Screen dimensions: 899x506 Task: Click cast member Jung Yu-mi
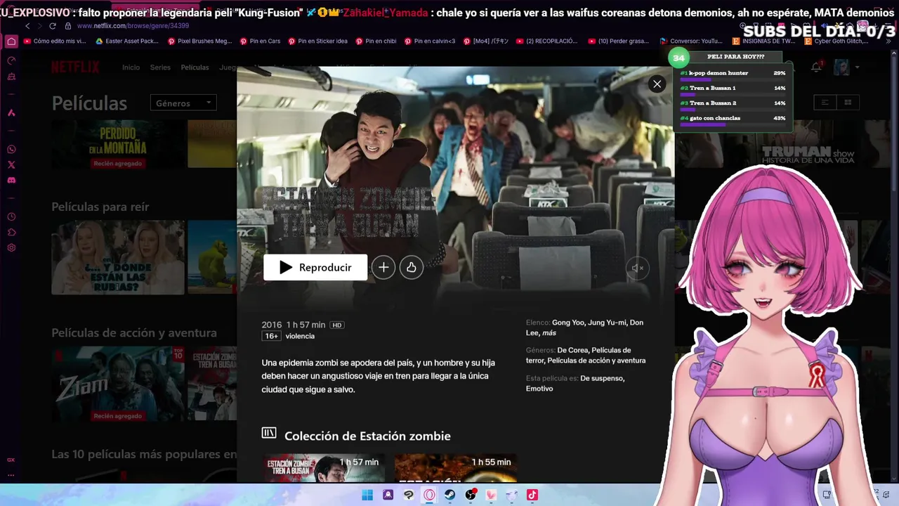click(607, 323)
